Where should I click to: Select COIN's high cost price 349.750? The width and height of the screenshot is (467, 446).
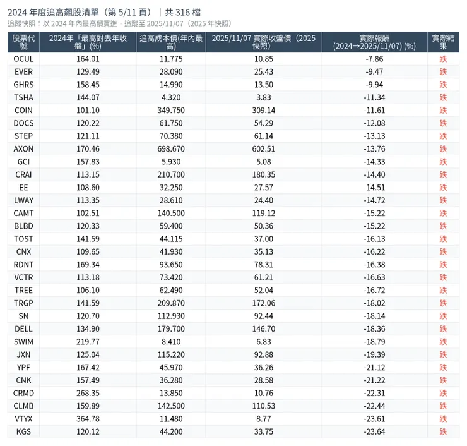(x=171, y=111)
